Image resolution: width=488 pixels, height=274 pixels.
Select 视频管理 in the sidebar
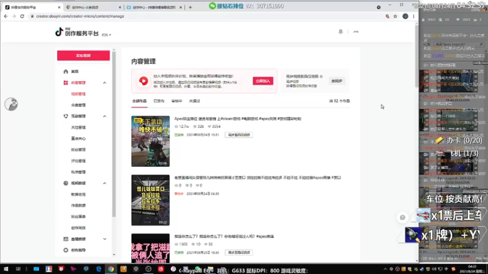pos(78,94)
